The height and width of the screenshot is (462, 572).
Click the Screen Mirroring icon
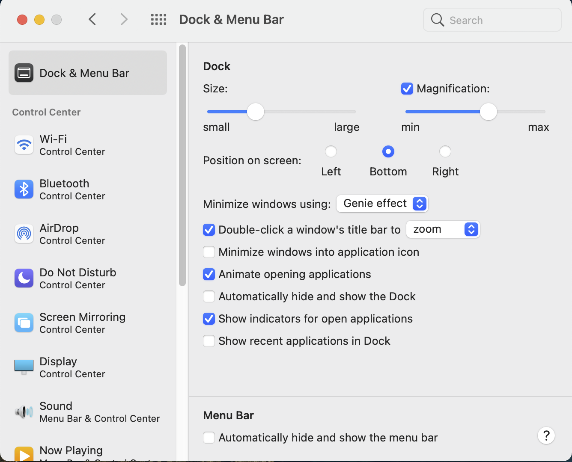coord(24,323)
